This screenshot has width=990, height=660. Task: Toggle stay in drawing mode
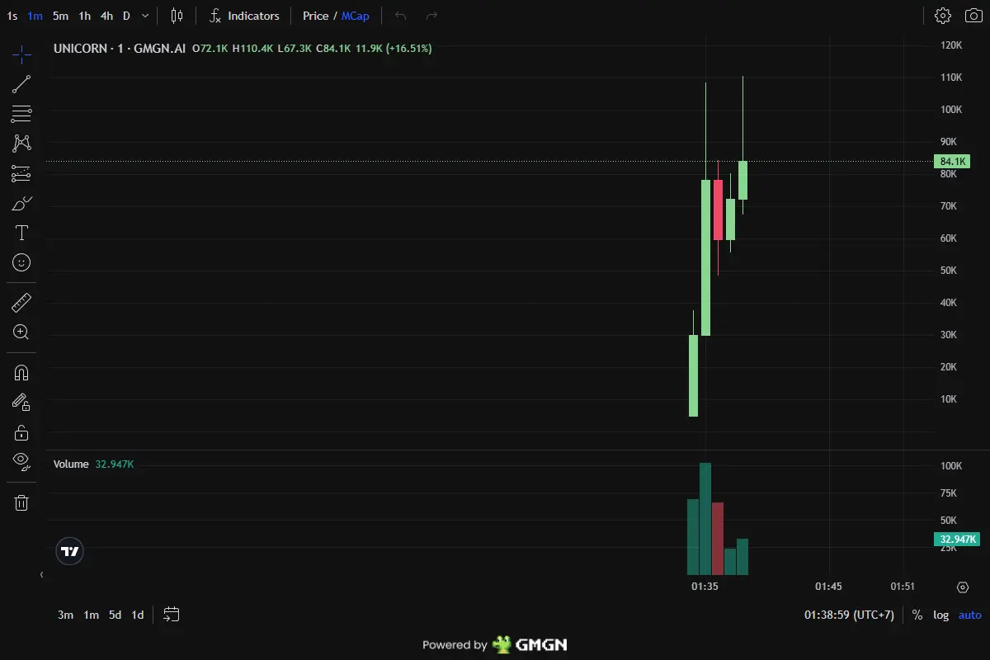click(x=21, y=403)
